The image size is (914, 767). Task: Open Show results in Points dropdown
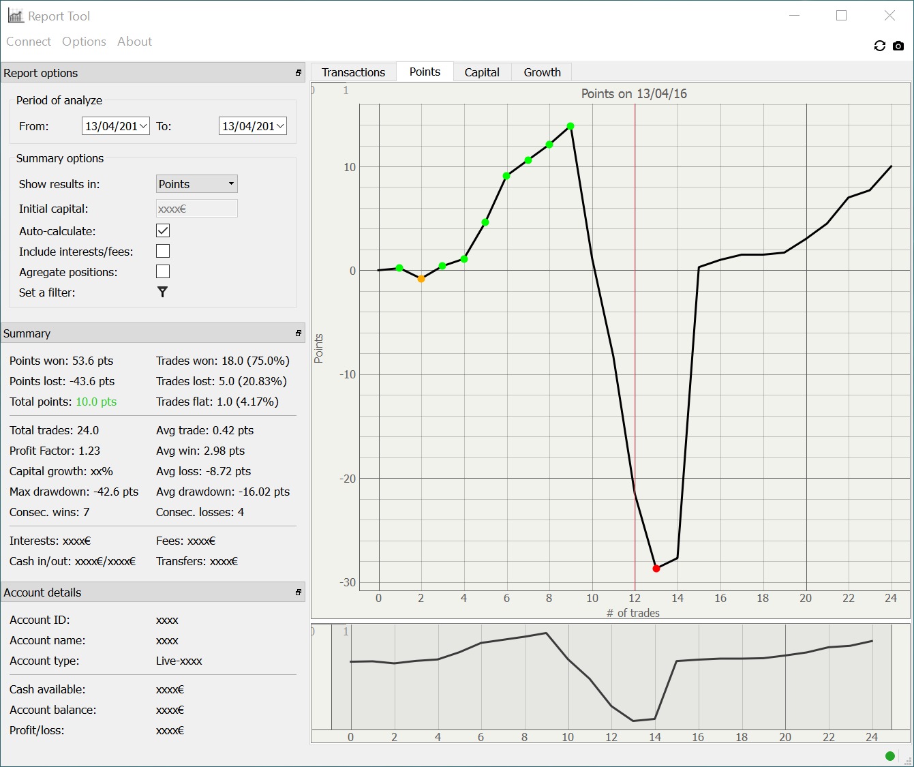(x=197, y=184)
